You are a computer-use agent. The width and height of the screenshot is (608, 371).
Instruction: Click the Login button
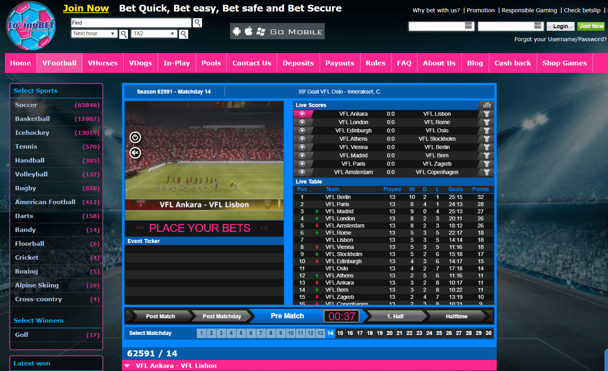(560, 26)
